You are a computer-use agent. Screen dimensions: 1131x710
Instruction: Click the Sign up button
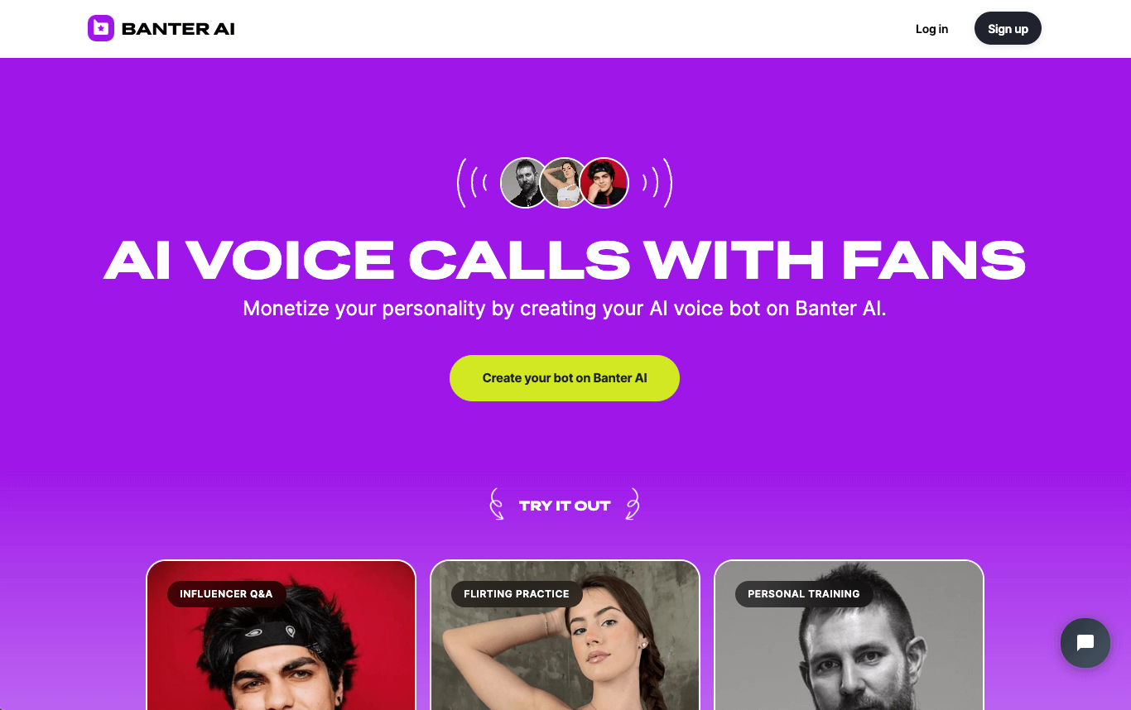point(1008,29)
